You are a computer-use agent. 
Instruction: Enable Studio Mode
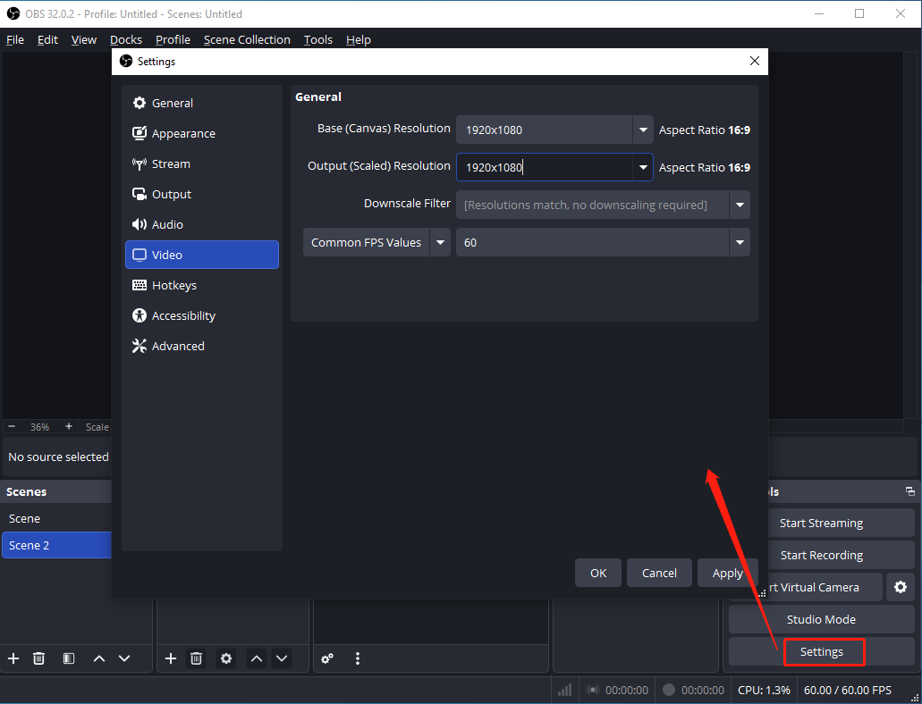(x=820, y=619)
